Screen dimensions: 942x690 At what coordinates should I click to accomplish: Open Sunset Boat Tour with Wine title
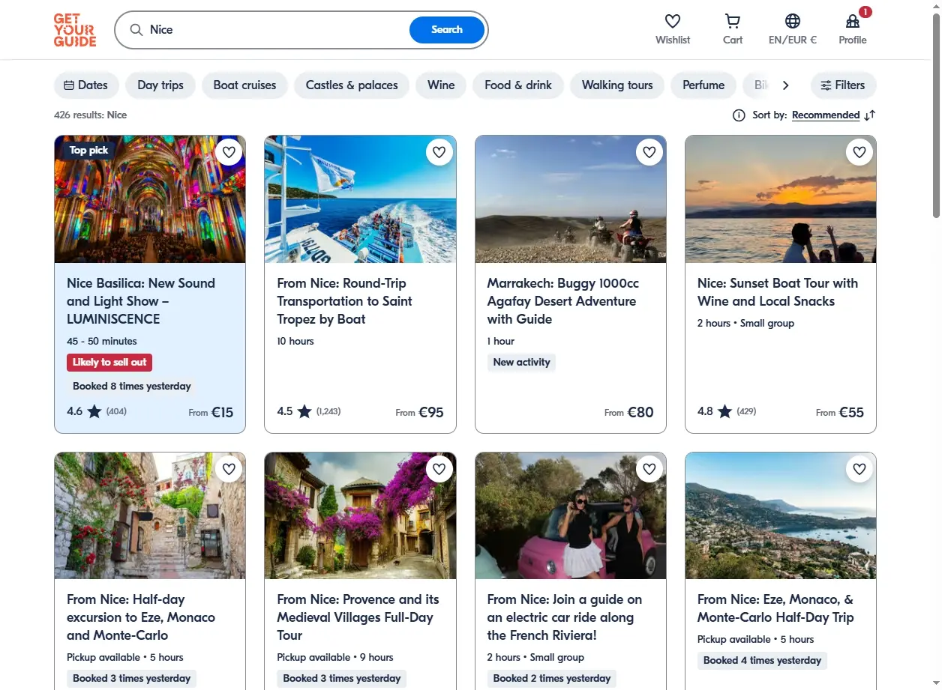777,292
